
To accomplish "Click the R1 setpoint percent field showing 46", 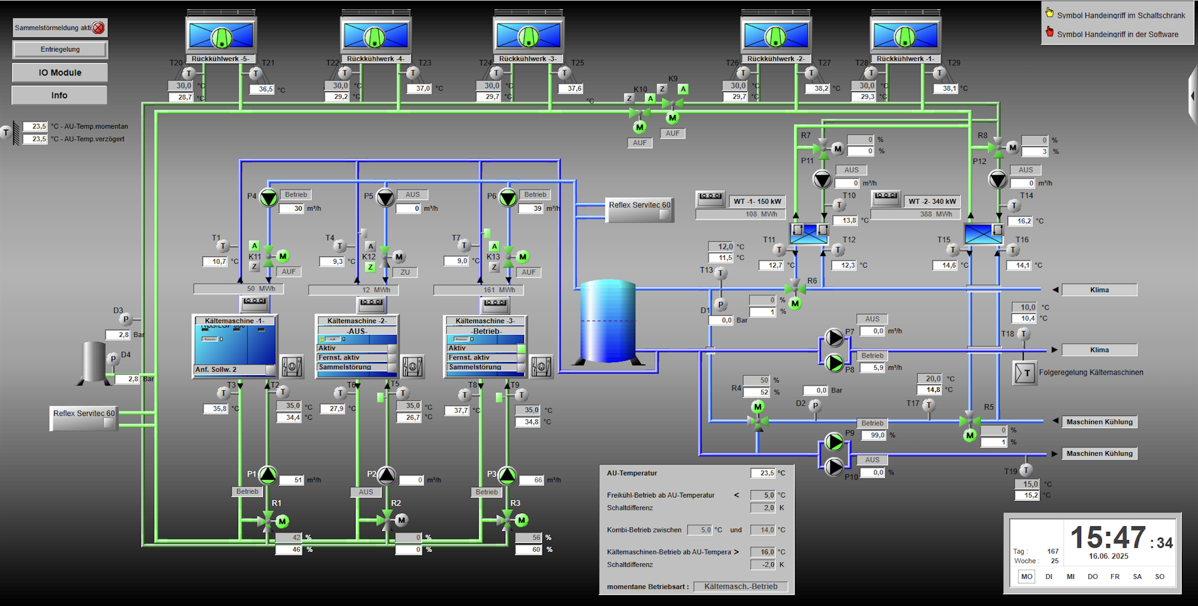I will [x=289, y=550].
